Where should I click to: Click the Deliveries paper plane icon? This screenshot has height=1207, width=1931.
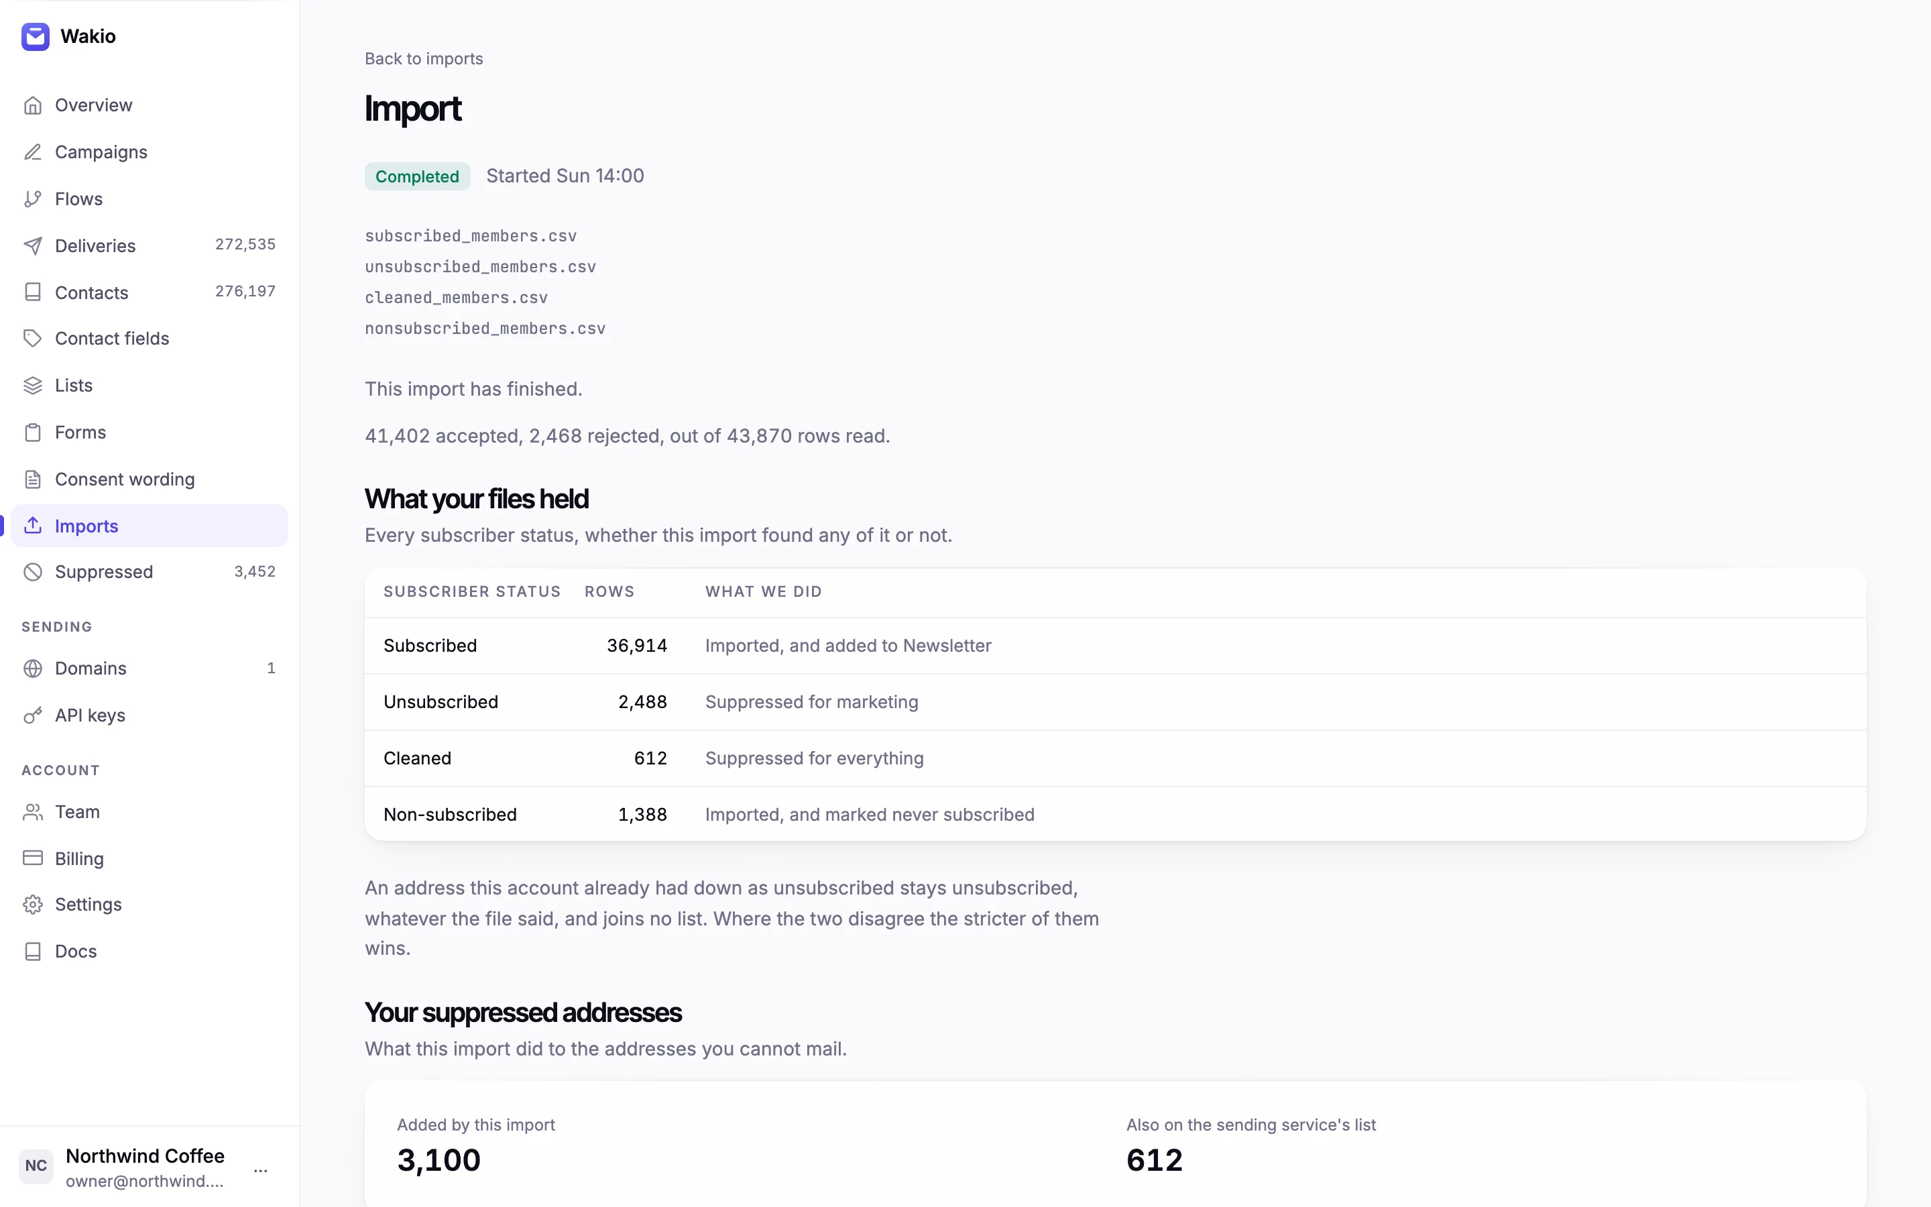tap(33, 246)
